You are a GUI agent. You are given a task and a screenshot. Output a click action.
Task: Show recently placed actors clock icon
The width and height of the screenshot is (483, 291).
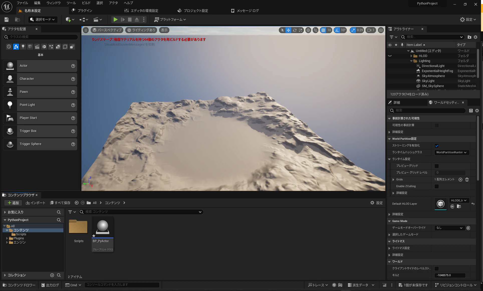9,47
